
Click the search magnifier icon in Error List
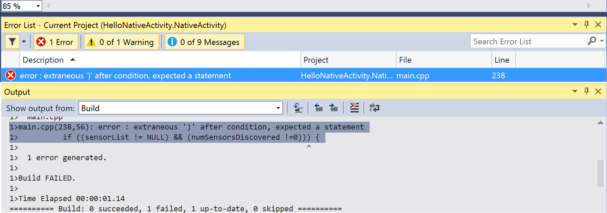pos(592,41)
